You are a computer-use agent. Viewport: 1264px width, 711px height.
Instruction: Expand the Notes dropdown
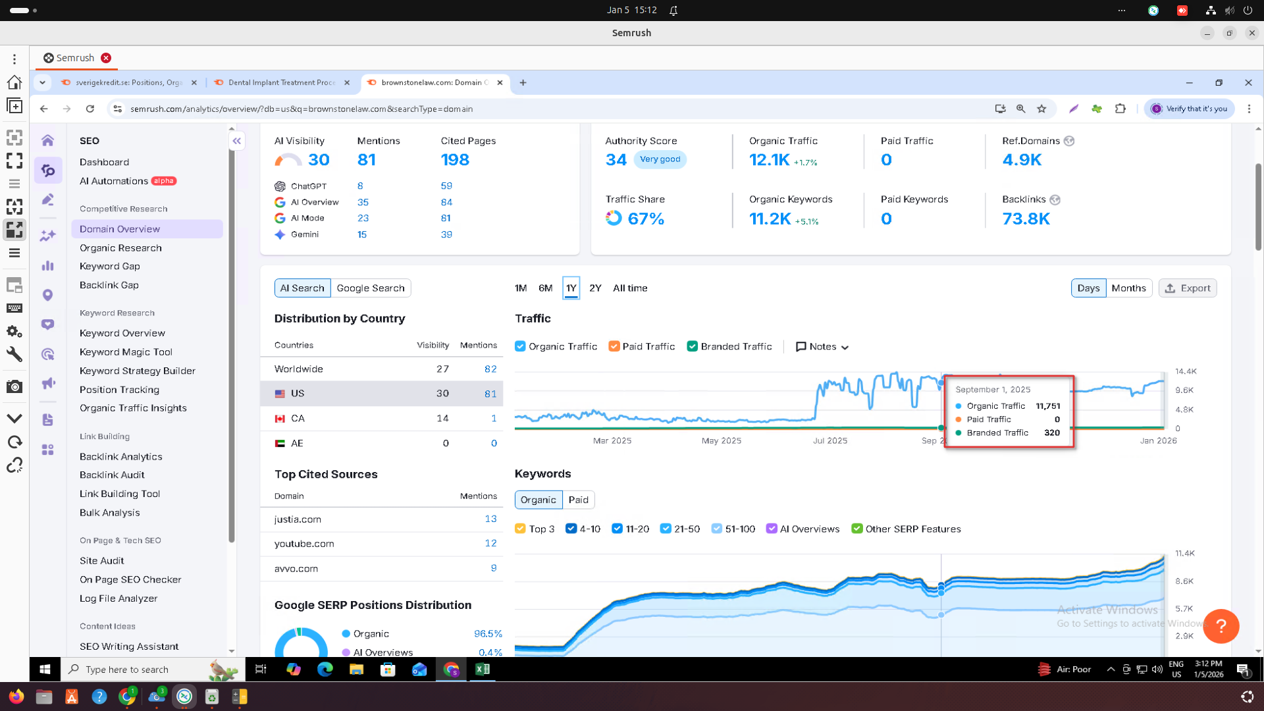point(822,347)
